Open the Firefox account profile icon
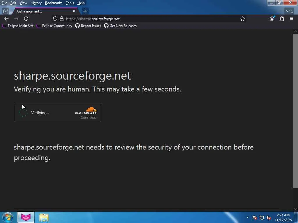The width and height of the screenshot is (298, 223). pyautogui.click(x=272, y=19)
